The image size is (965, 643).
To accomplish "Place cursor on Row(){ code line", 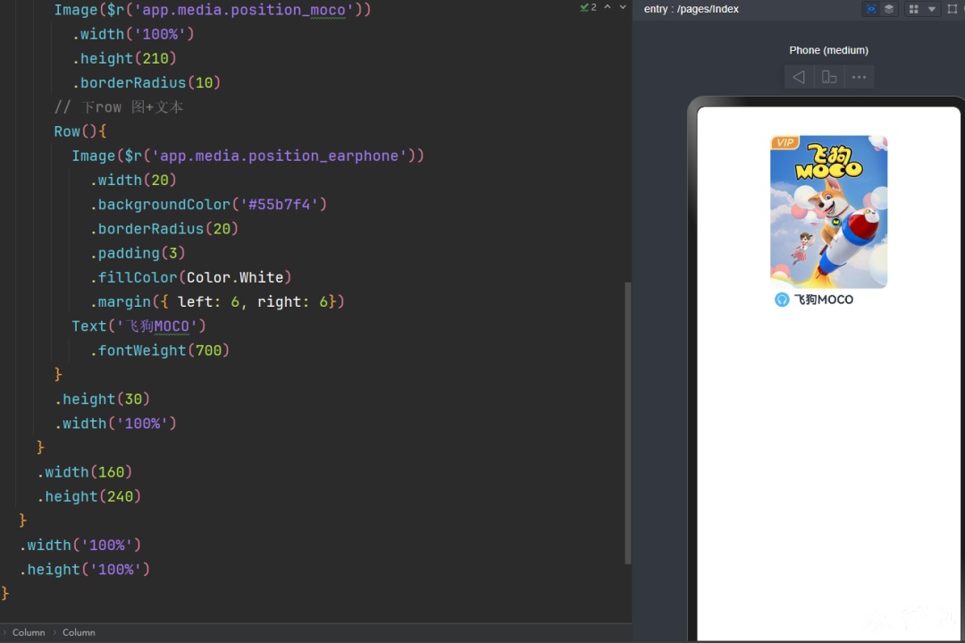I will (x=80, y=131).
